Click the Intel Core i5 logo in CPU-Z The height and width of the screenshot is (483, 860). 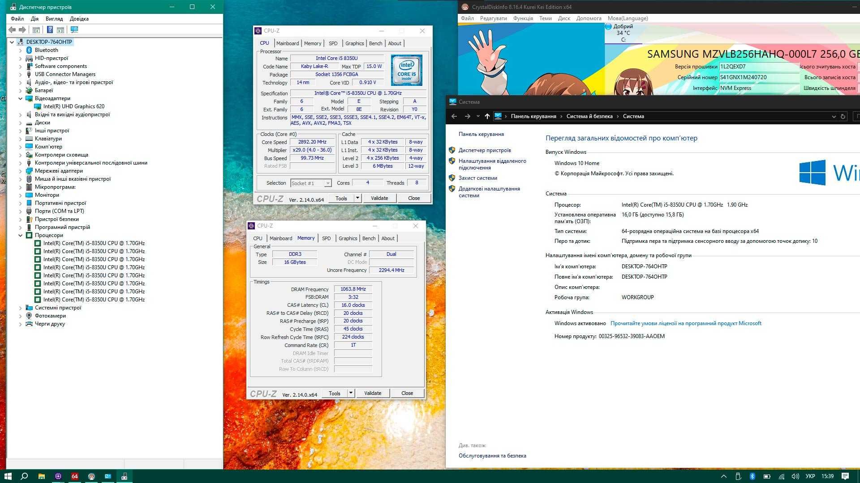(x=407, y=70)
